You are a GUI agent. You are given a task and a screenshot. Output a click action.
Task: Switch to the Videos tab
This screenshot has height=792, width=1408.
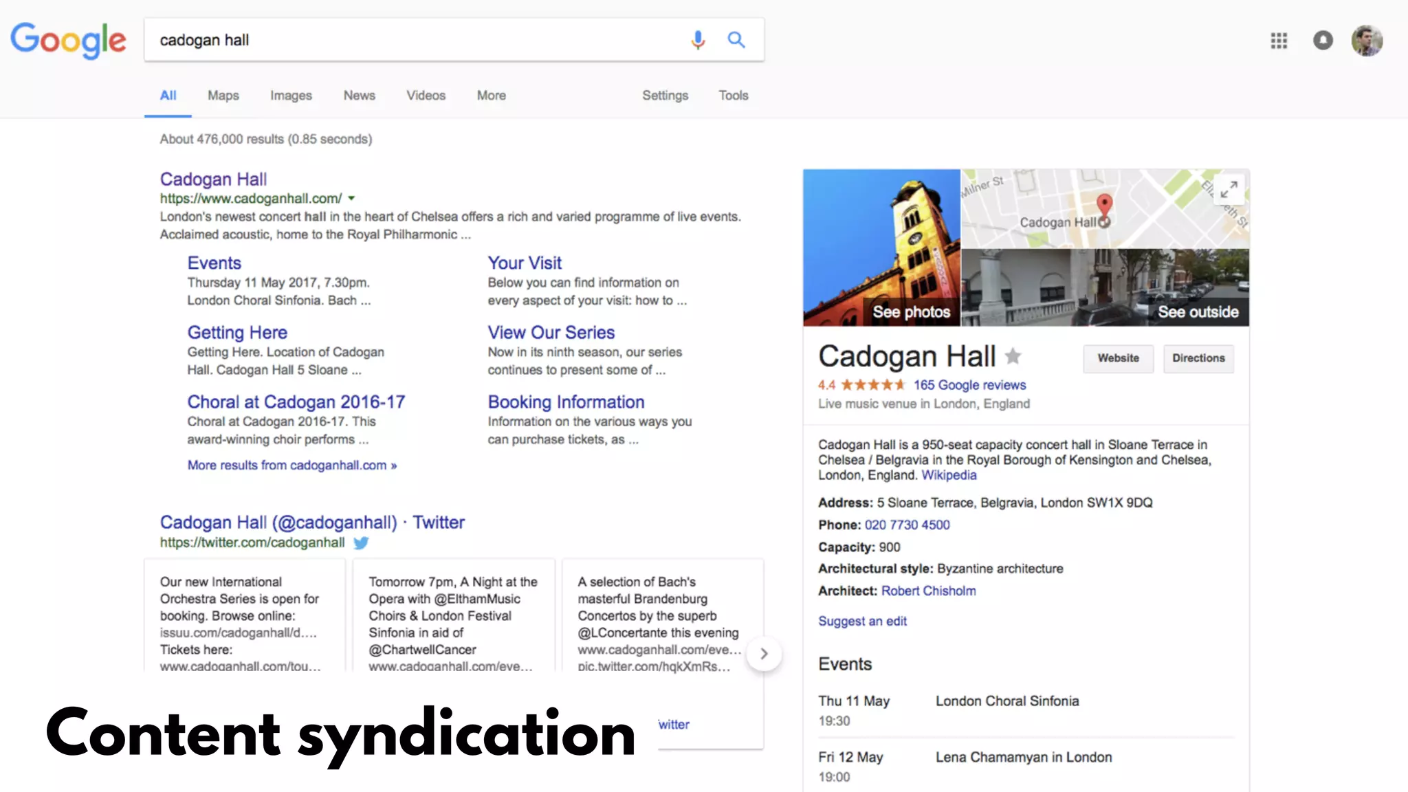[x=426, y=96]
